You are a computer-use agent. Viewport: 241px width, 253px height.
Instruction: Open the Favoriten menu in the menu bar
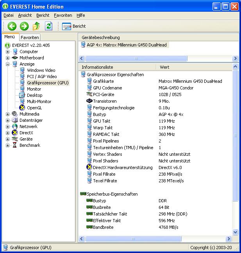(63, 15)
